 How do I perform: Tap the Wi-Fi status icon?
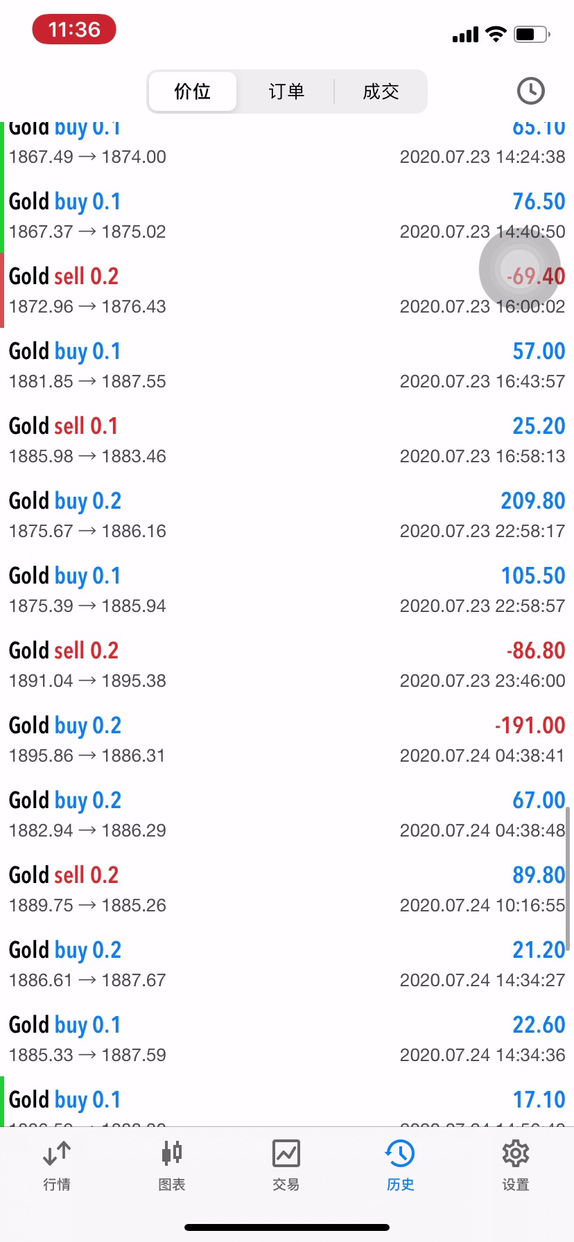tap(496, 34)
